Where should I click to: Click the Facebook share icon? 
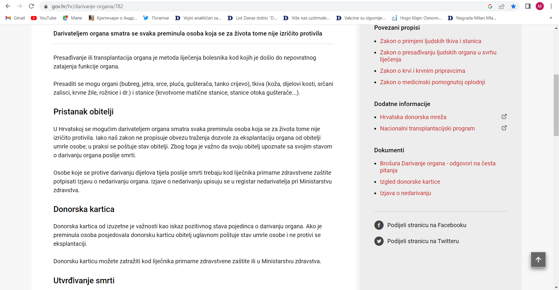(379, 225)
